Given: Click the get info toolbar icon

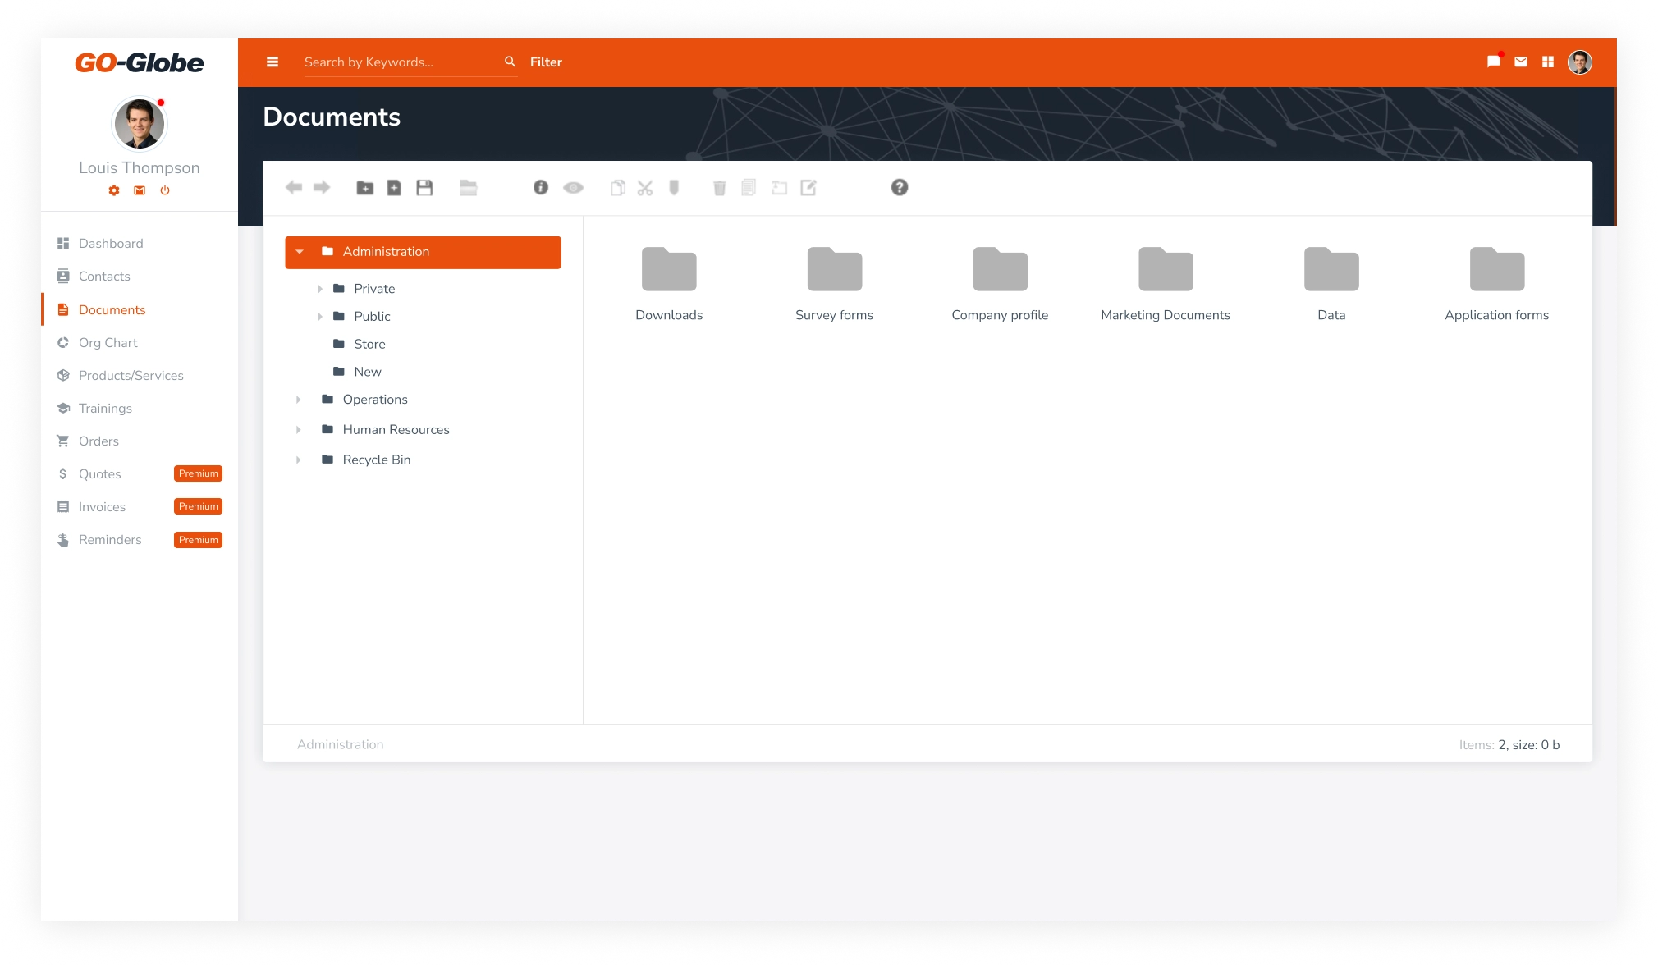Looking at the screenshot, I should [540, 188].
